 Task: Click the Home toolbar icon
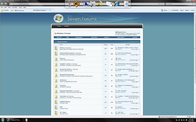click(162, 10)
